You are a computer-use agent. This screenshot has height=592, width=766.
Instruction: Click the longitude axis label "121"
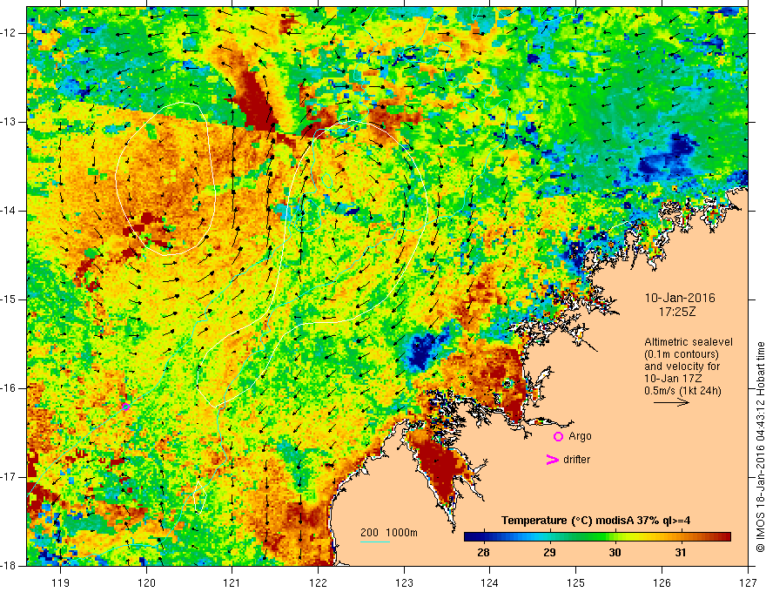point(232,582)
